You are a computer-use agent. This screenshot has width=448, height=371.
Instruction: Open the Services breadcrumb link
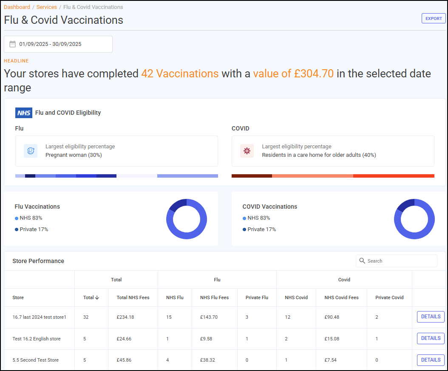[46, 7]
